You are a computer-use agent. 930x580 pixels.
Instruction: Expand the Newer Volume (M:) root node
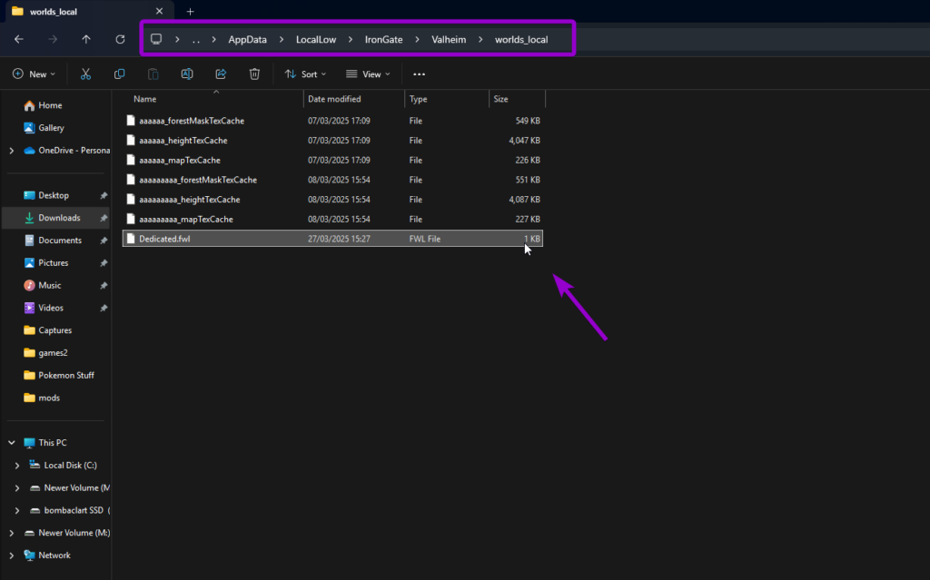pyautogui.click(x=11, y=533)
